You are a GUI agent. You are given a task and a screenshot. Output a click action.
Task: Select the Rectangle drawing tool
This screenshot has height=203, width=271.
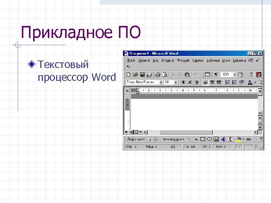[202, 139]
